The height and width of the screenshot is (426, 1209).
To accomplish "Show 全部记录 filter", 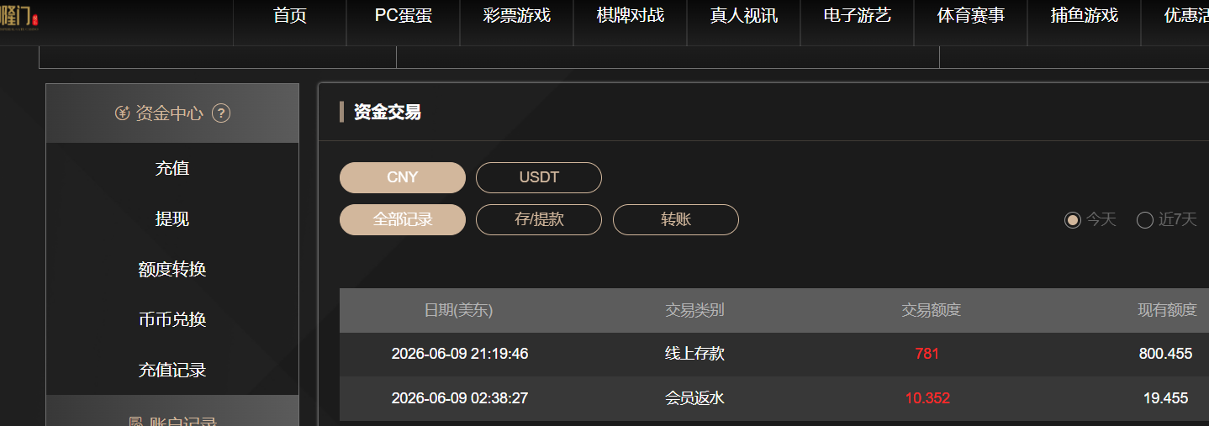I will [403, 219].
